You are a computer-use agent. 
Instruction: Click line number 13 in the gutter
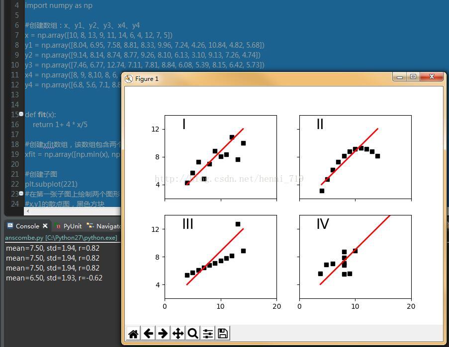[x=14, y=95]
